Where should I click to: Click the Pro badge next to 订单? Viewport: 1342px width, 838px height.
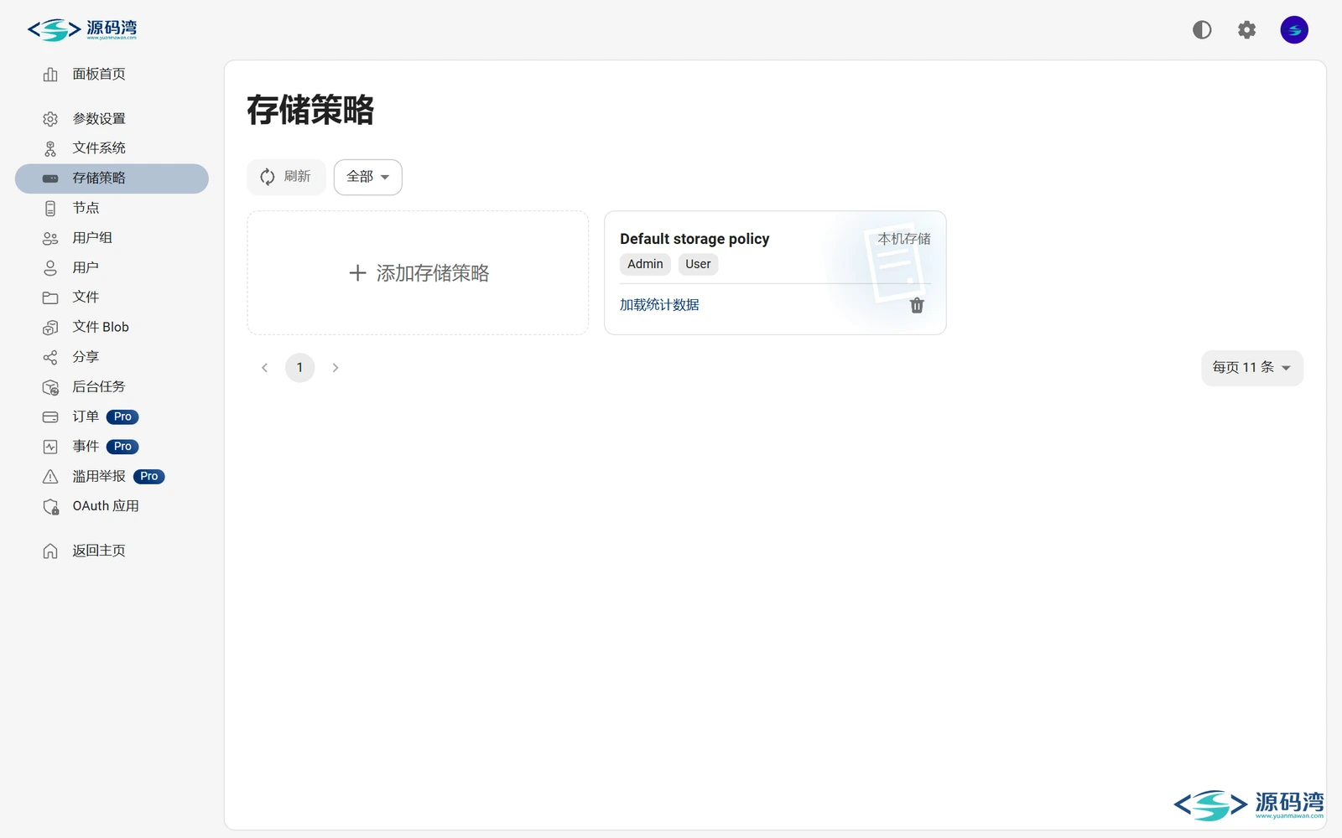(122, 417)
